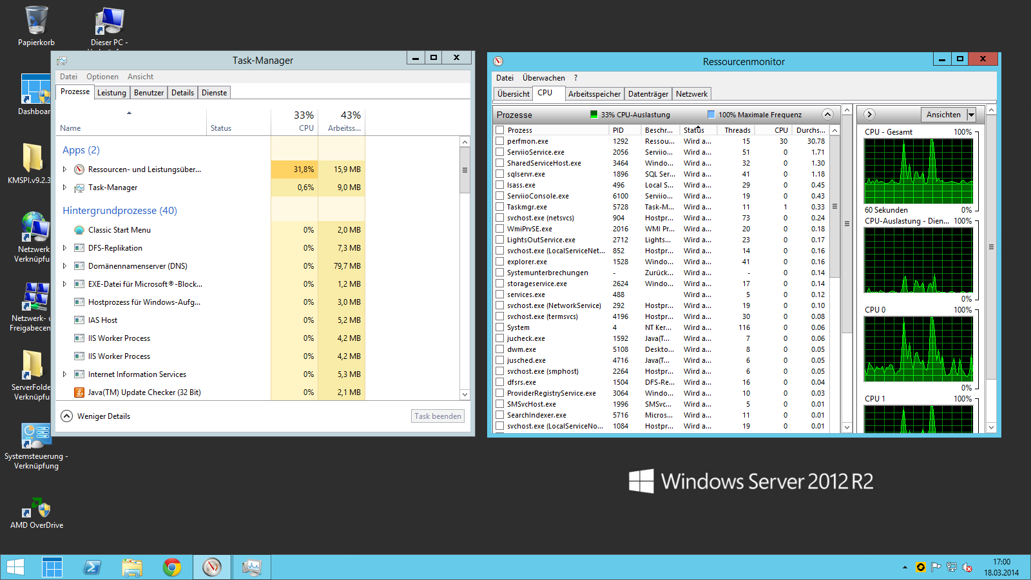Open the Optionen menu in Task-Manager

click(102, 77)
